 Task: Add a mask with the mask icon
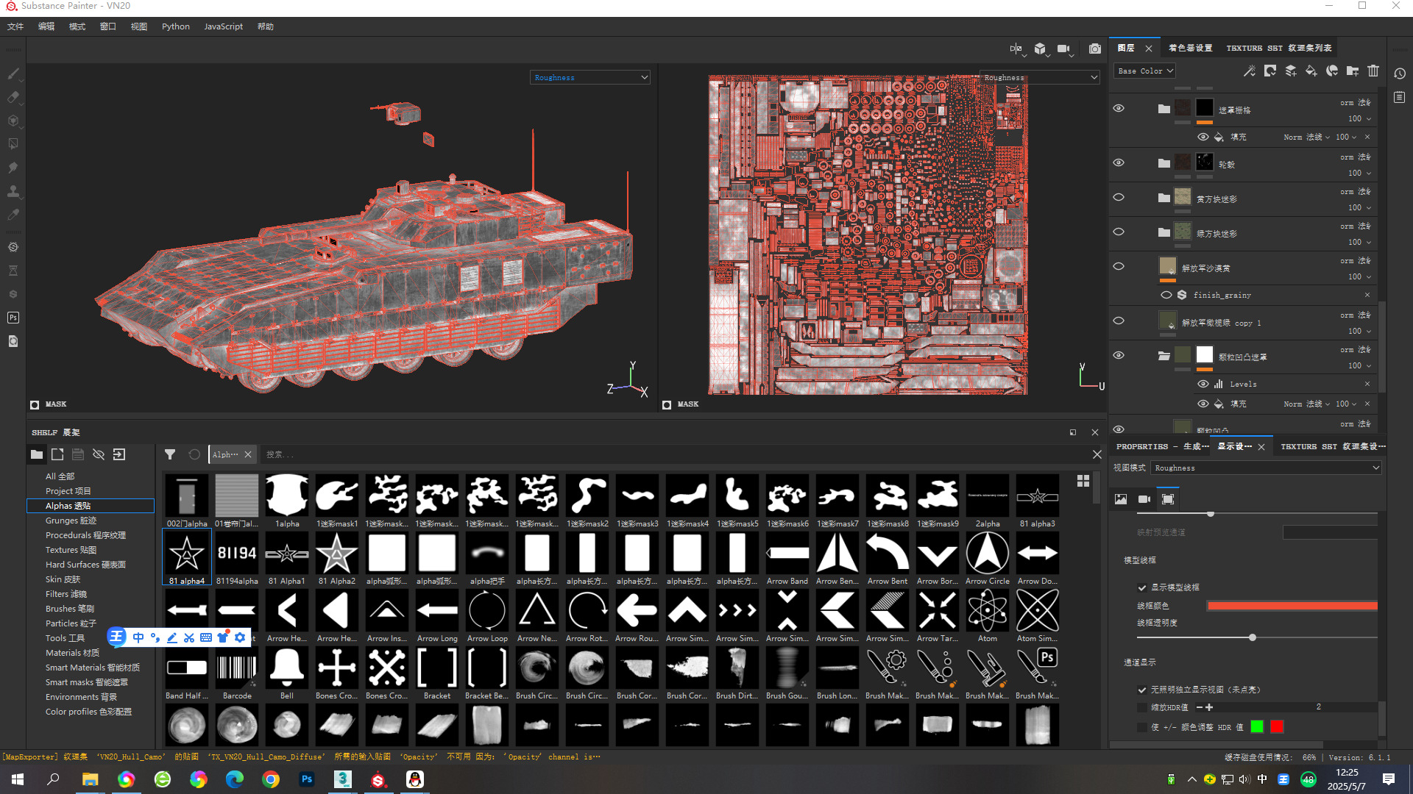[1270, 71]
